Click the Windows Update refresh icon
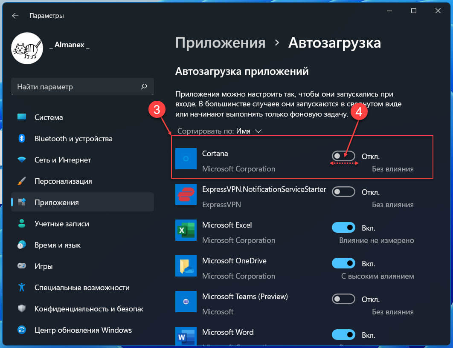The image size is (453, 348). (x=22, y=330)
